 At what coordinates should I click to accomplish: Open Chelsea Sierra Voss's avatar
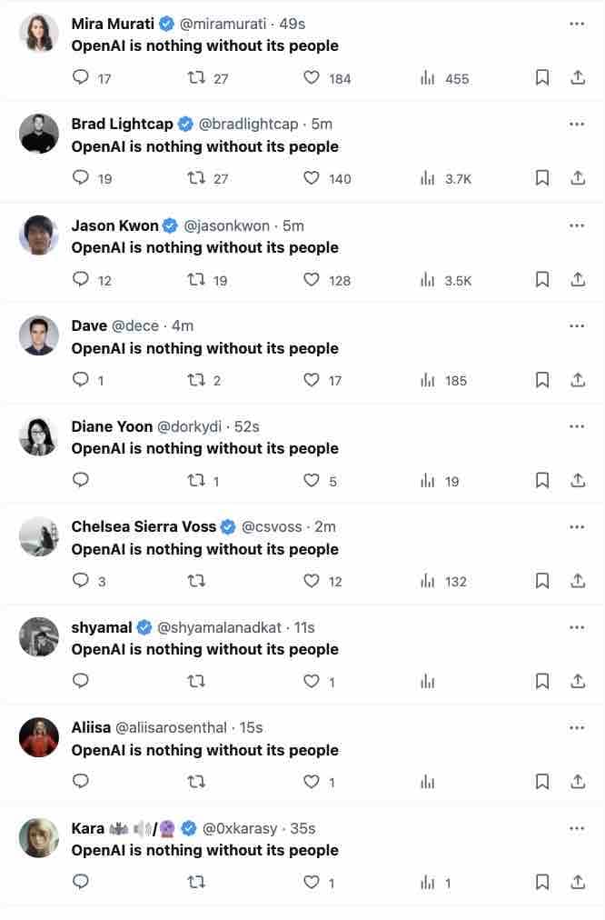pyautogui.click(x=39, y=536)
